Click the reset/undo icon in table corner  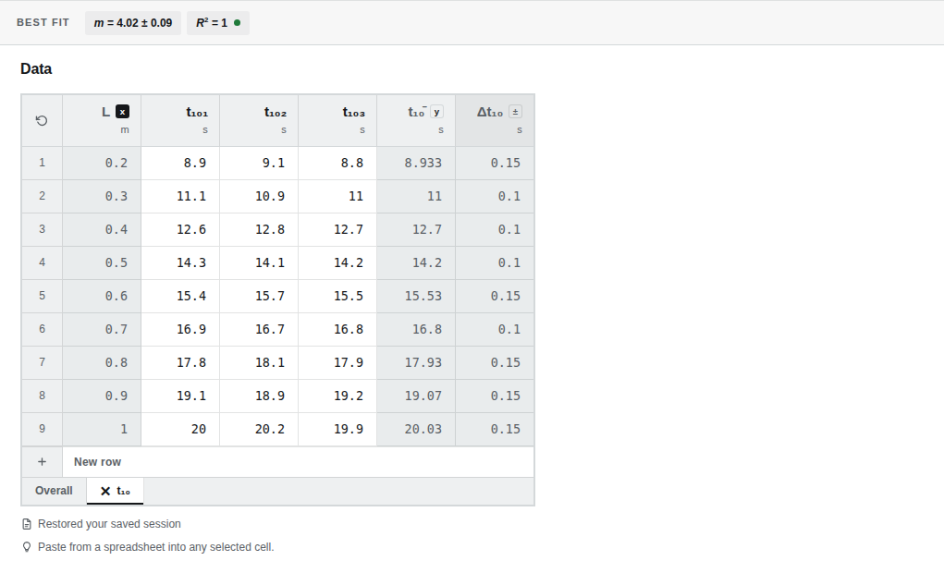42,120
